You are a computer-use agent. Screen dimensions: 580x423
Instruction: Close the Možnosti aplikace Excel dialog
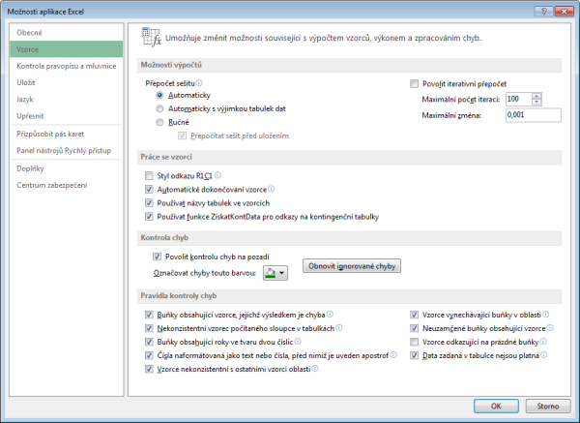(x=565, y=12)
